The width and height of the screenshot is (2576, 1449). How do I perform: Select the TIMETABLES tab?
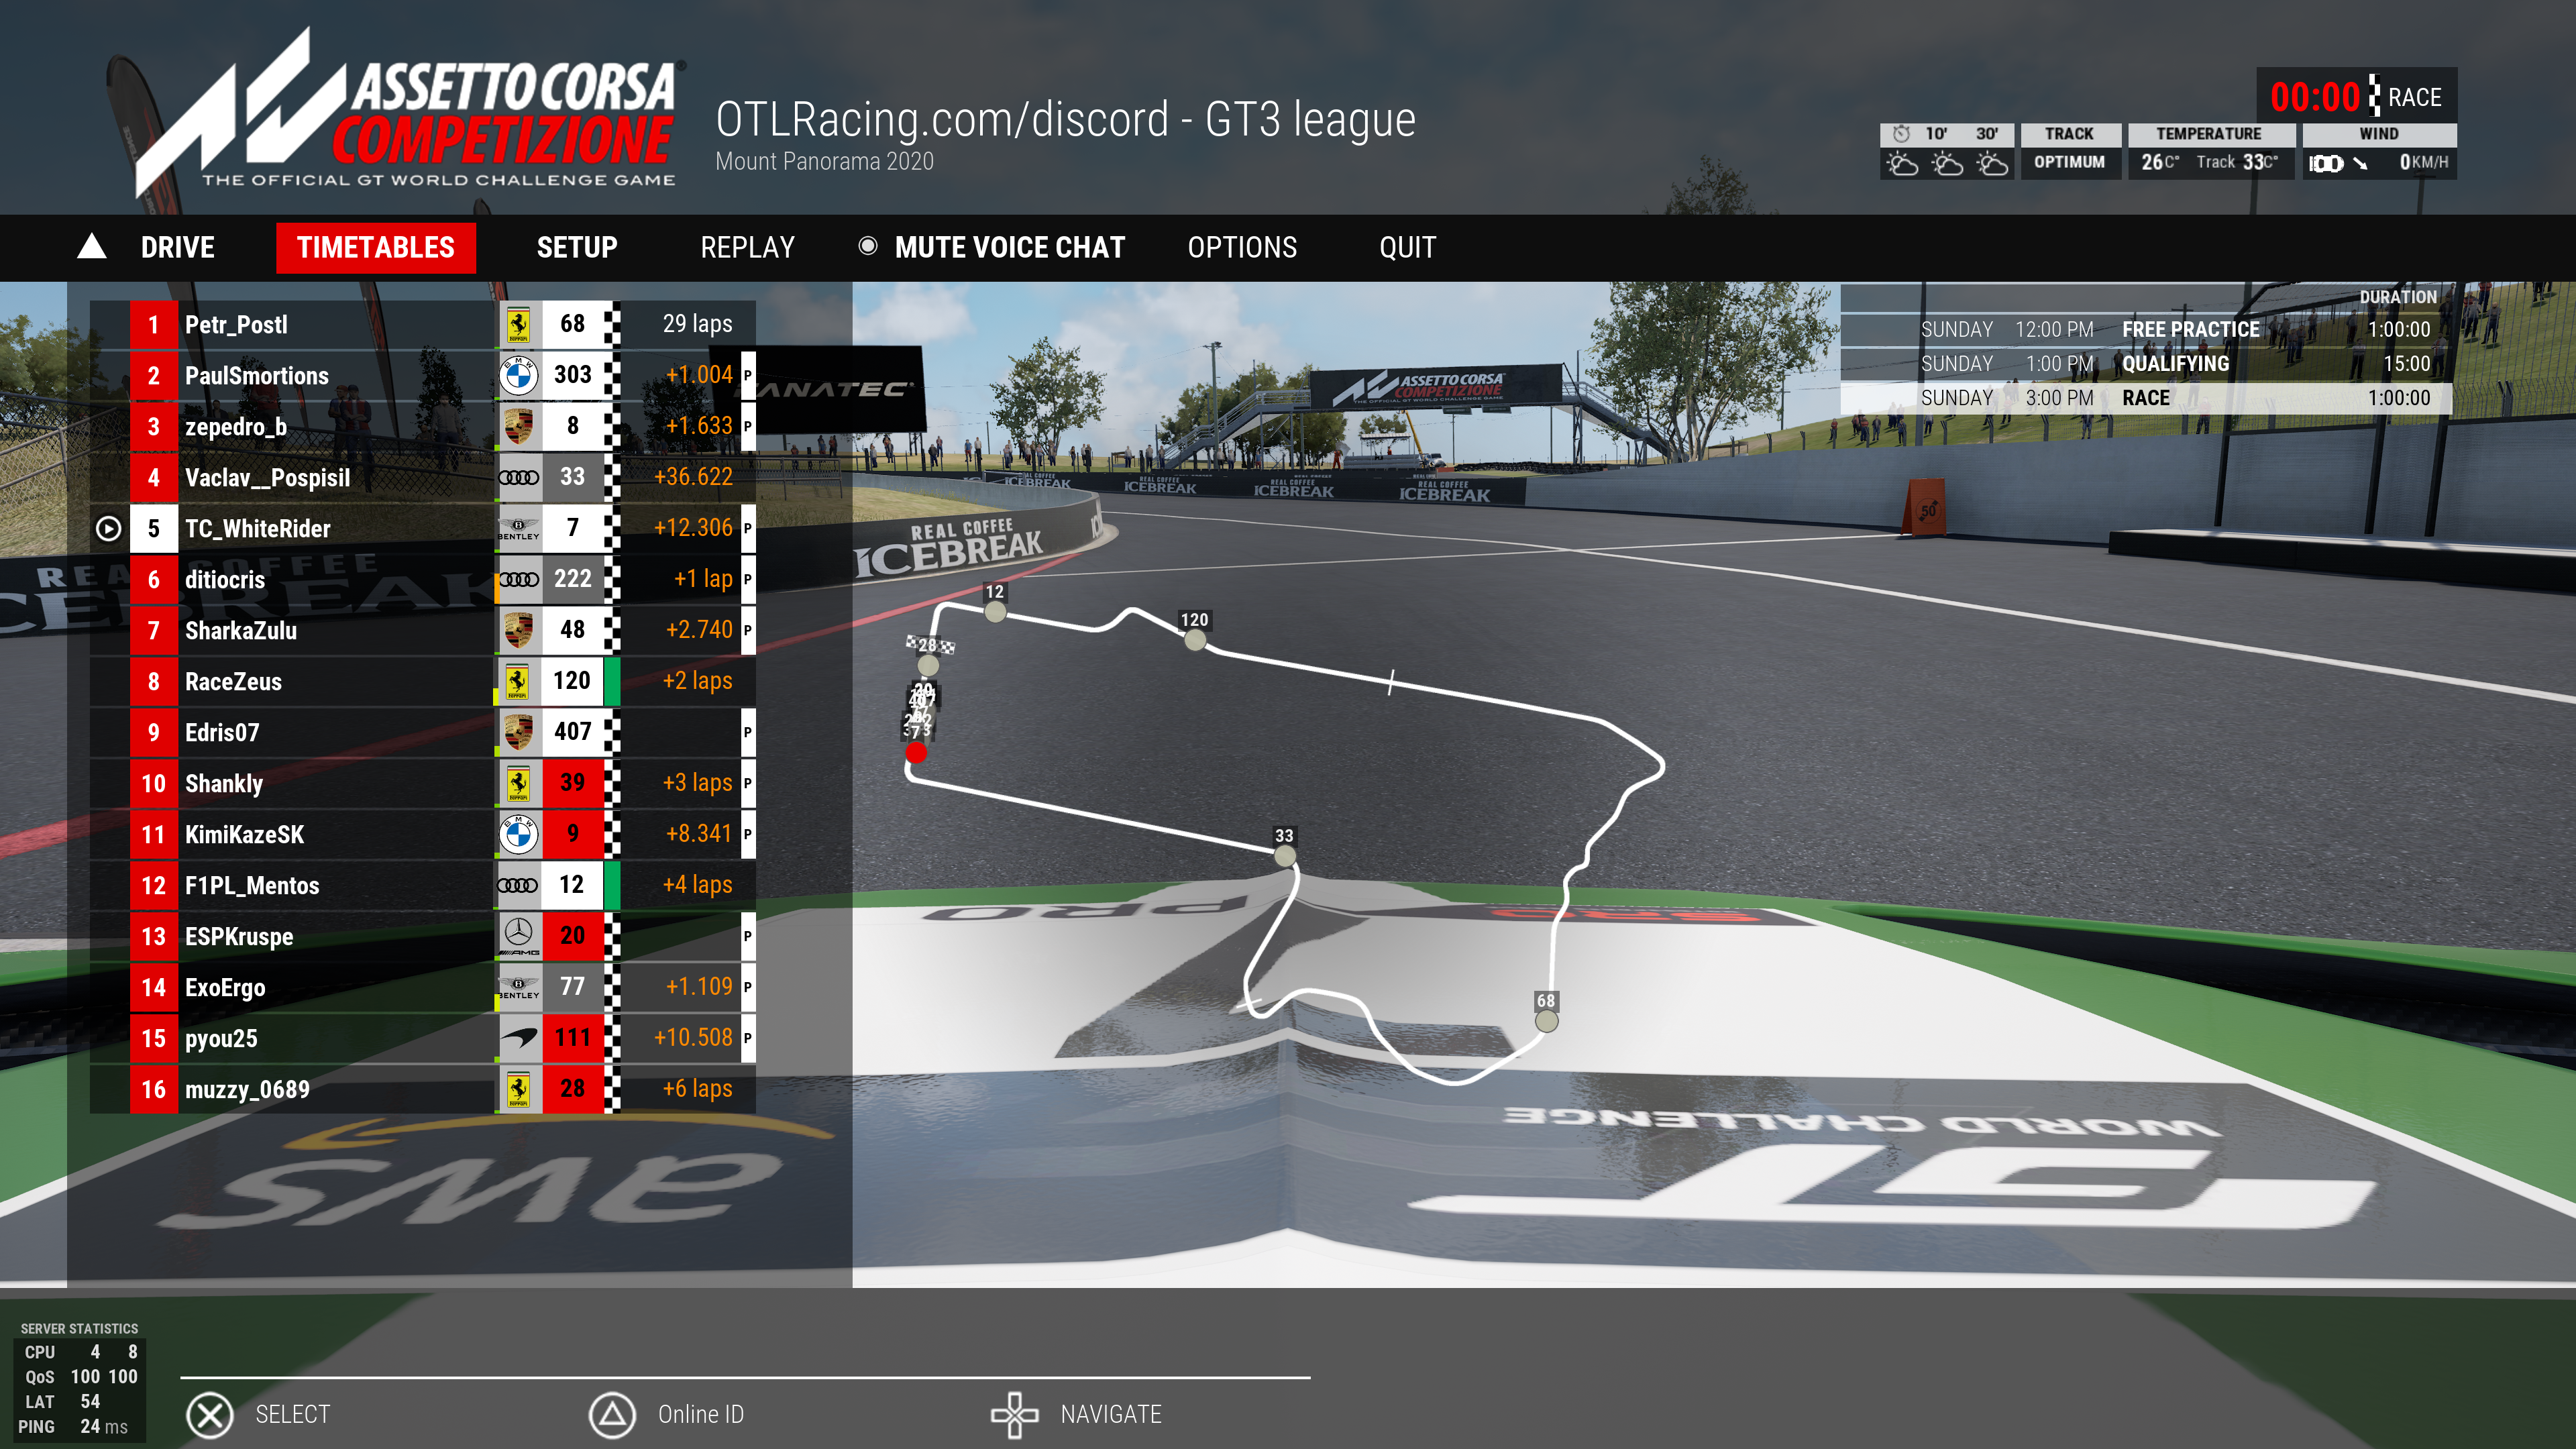[376, 247]
